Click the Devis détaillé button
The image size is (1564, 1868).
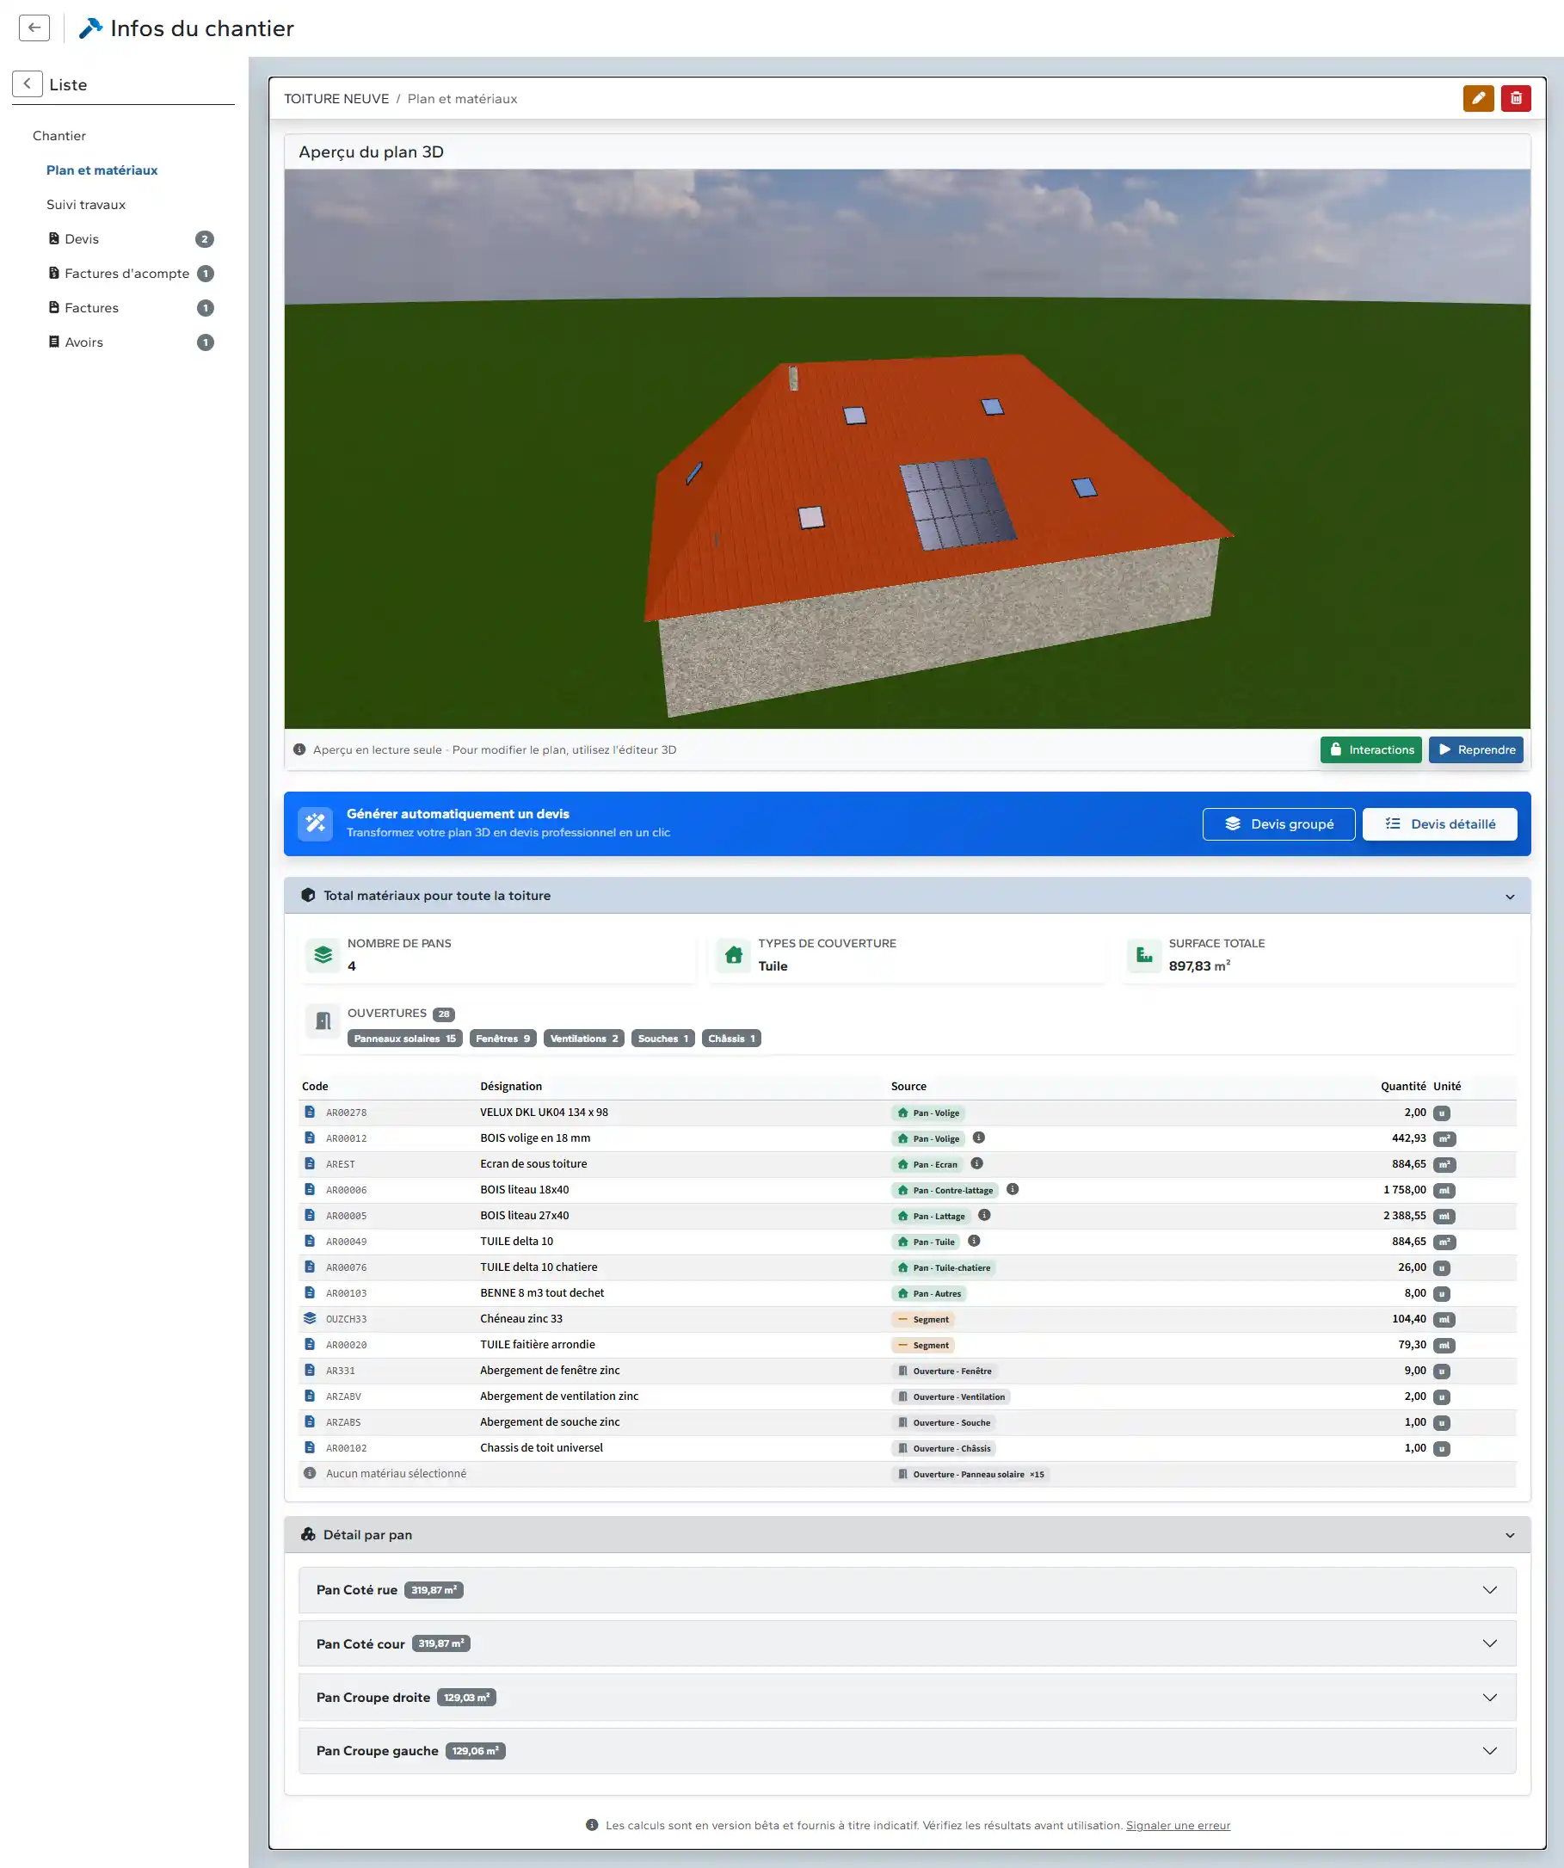tap(1438, 823)
